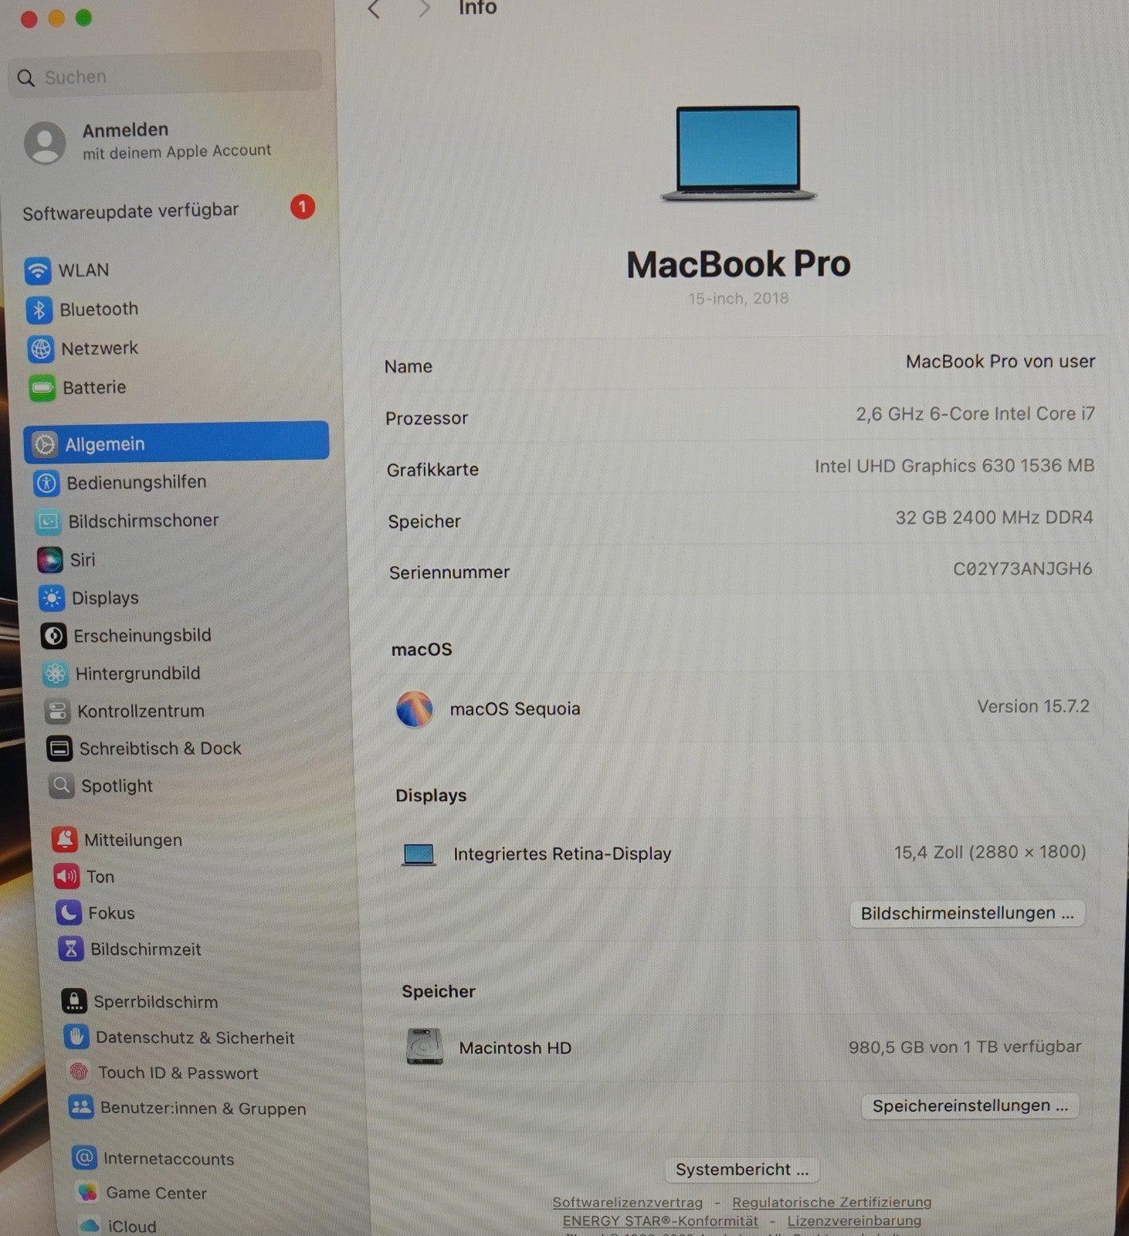Click the MacBook Pro laptop image
1129x1236 pixels.
[x=738, y=154]
